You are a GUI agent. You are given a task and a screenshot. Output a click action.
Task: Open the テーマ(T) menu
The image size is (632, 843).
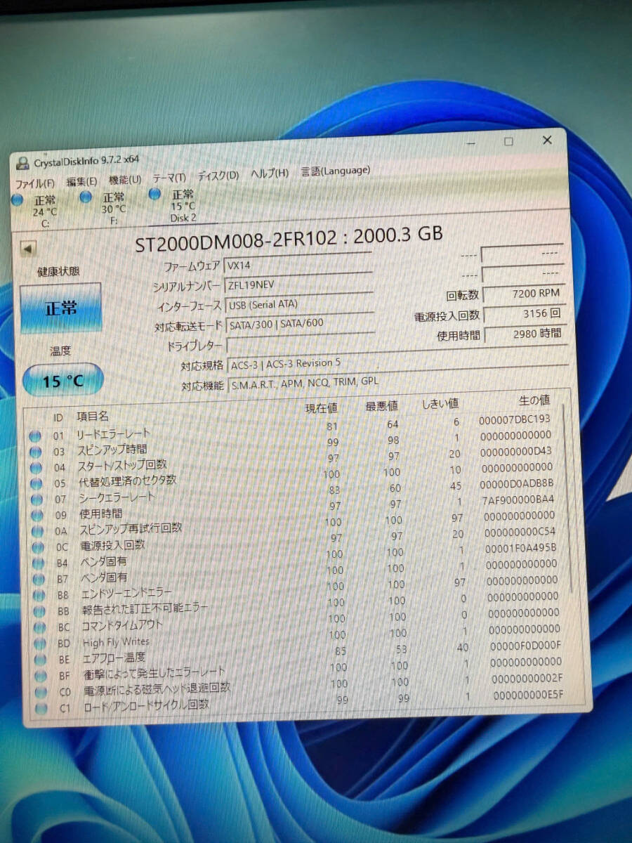coord(169,178)
